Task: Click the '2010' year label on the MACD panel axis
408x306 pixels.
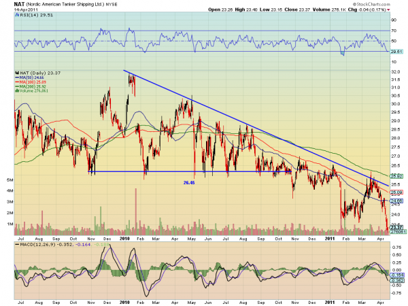Action: point(124,303)
